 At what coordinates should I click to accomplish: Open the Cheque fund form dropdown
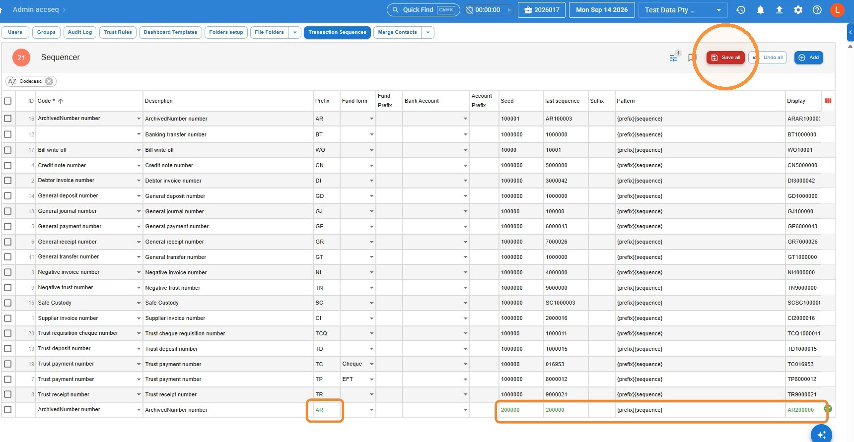371,364
